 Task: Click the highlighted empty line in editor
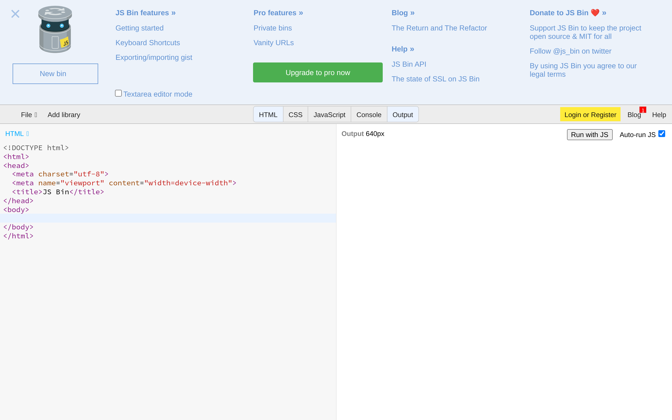(168, 218)
